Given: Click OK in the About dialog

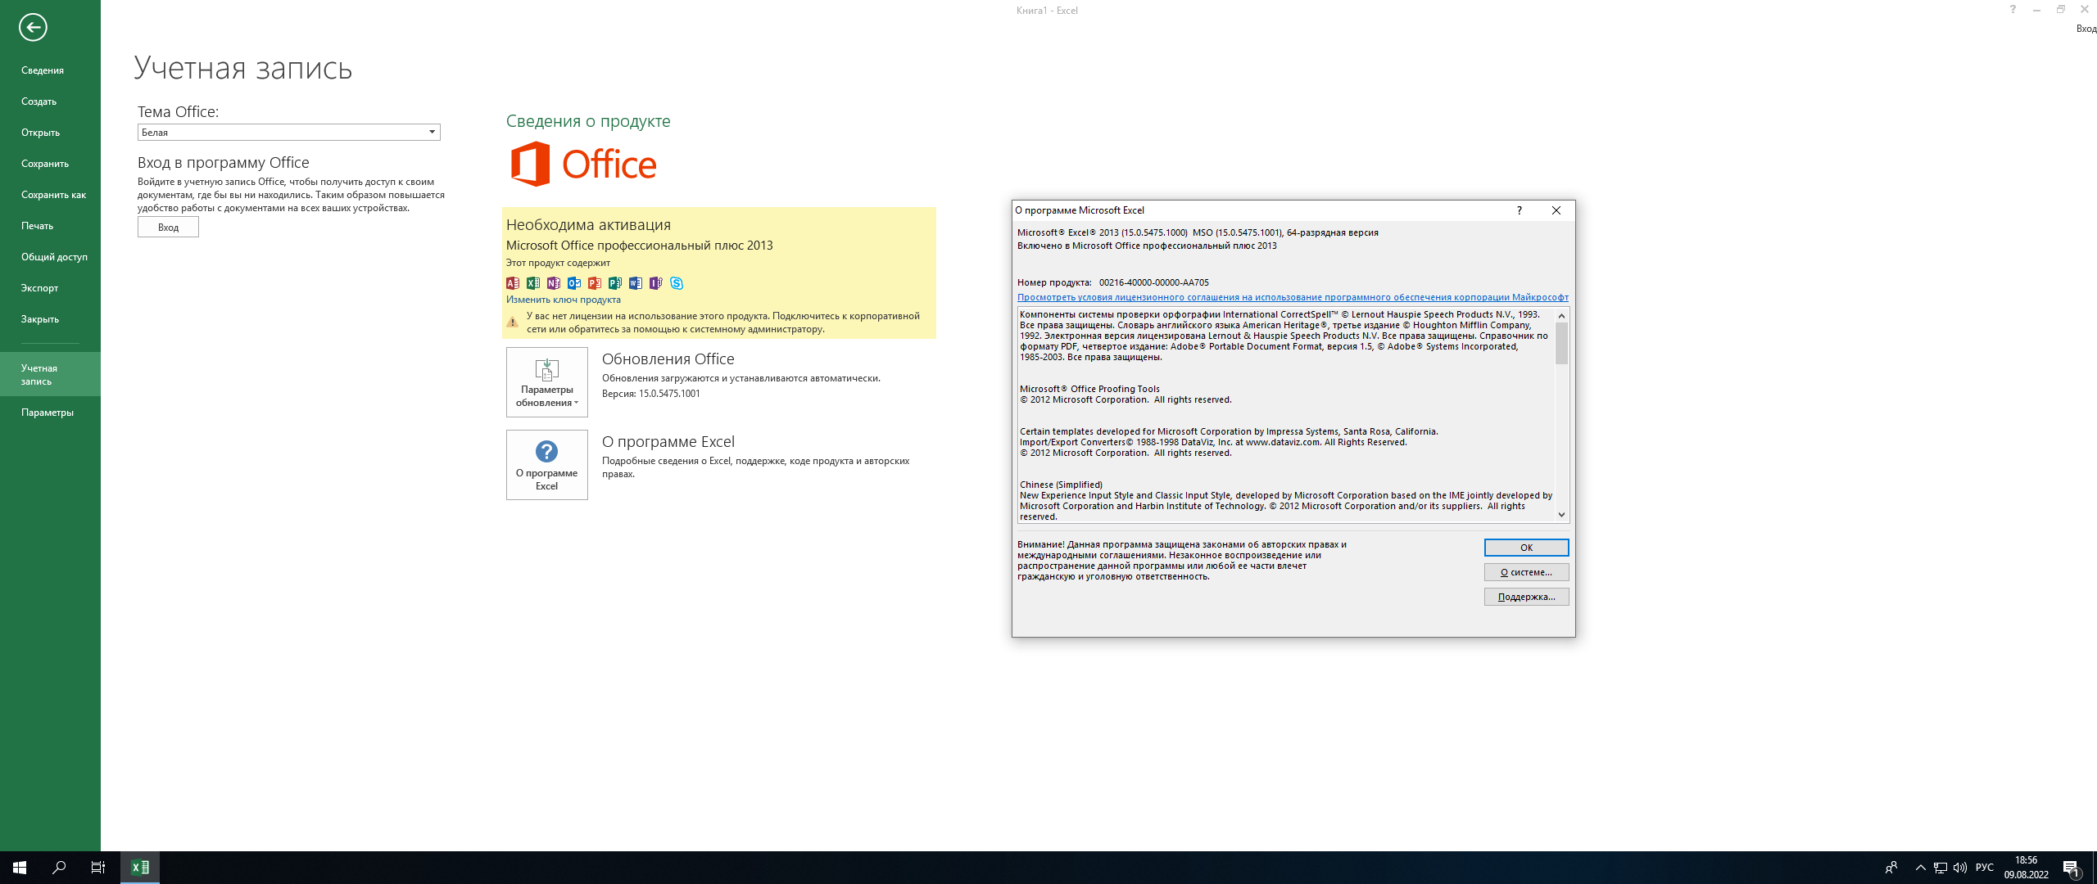Looking at the screenshot, I should coord(1526,548).
